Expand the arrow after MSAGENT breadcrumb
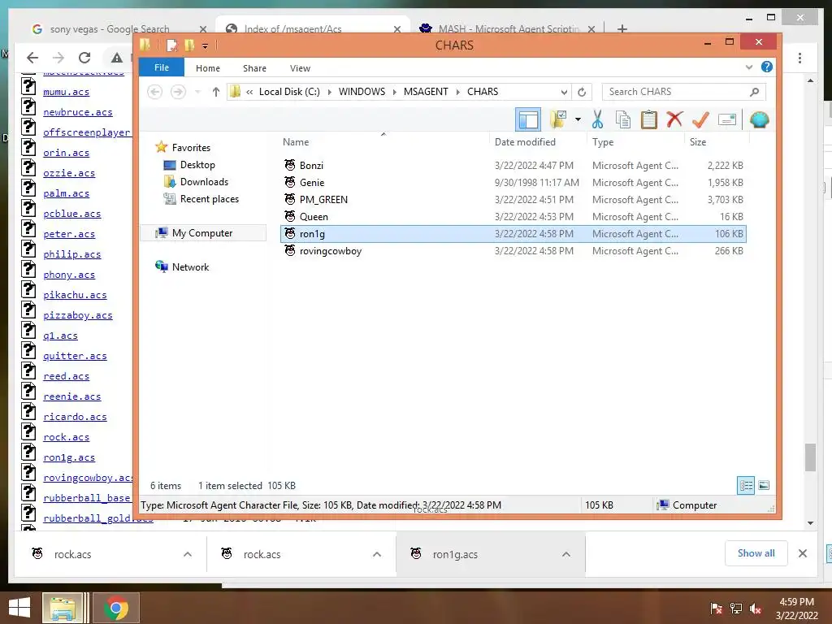 tap(457, 92)
